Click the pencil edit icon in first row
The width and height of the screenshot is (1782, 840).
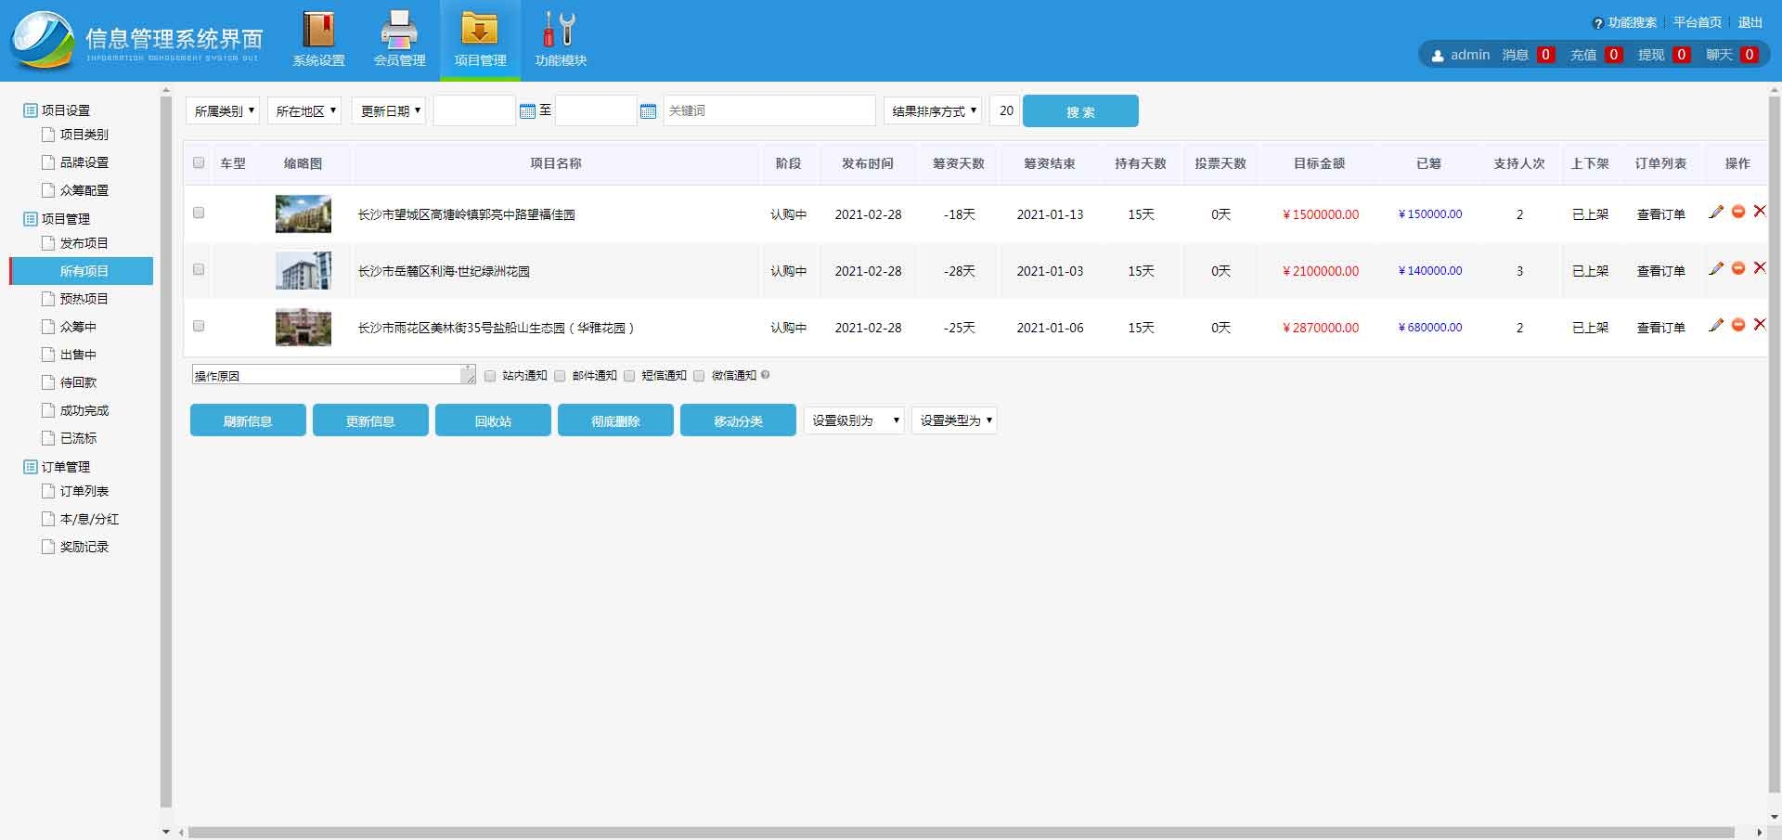(1716, 213)
